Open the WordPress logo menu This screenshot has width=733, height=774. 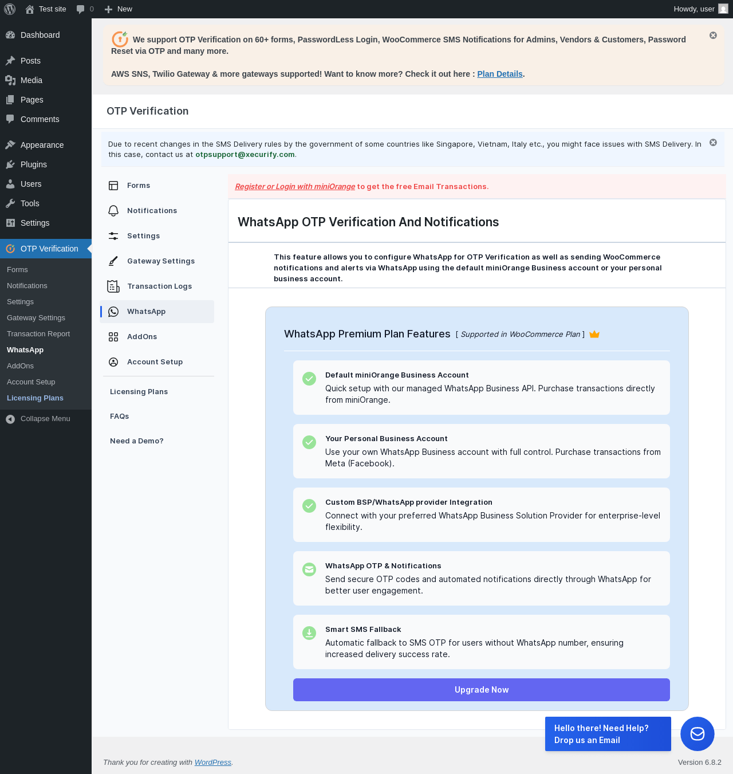[10, 9]
